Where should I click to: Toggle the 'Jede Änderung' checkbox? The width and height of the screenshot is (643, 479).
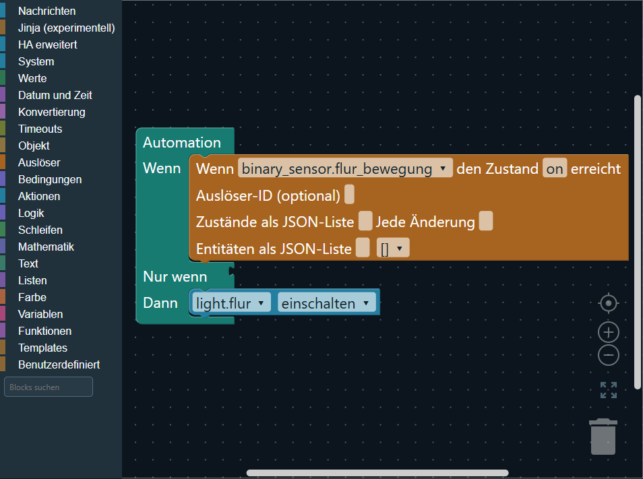point(486,221)
